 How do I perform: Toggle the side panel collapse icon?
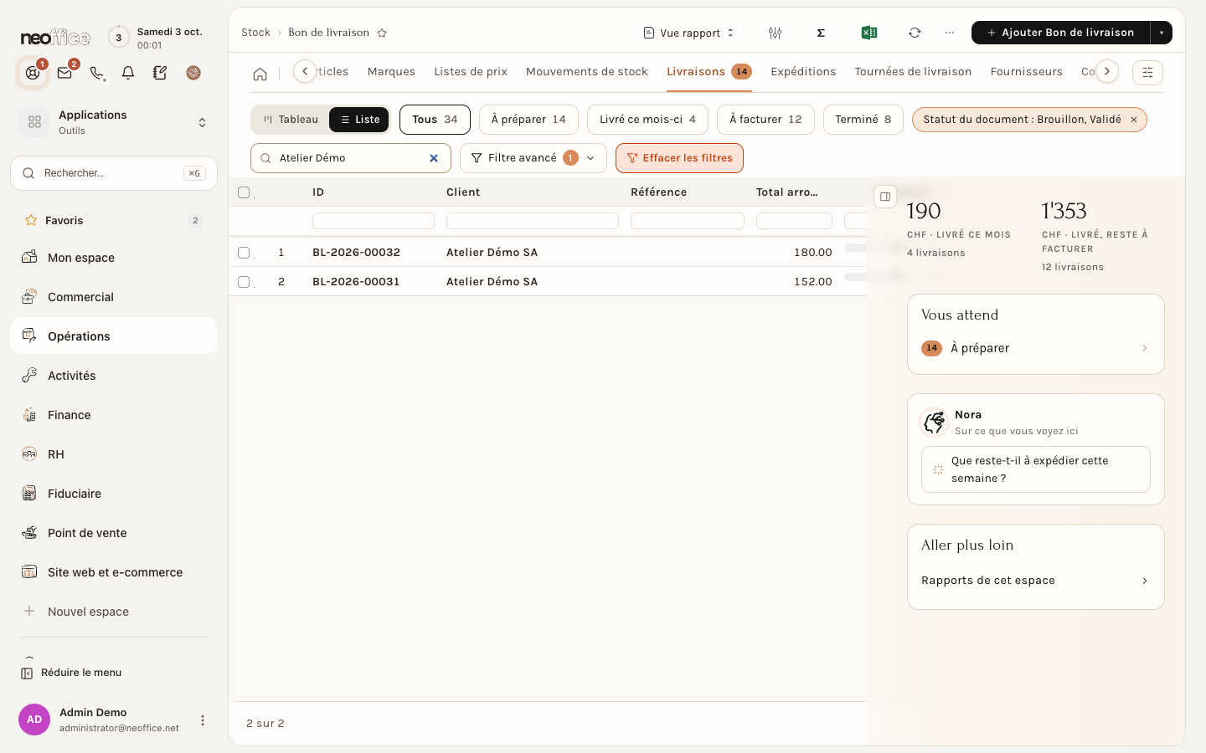click(x=885, y=197)
